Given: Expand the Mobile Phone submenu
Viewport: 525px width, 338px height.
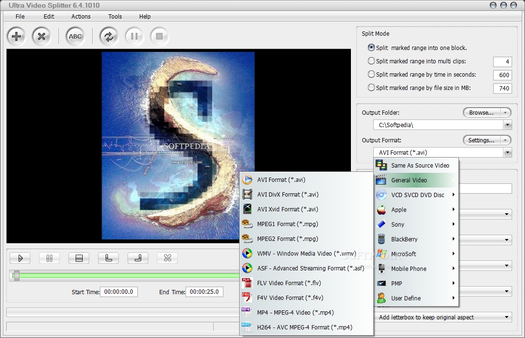Looking at the screenshot, I should [416, 268].
